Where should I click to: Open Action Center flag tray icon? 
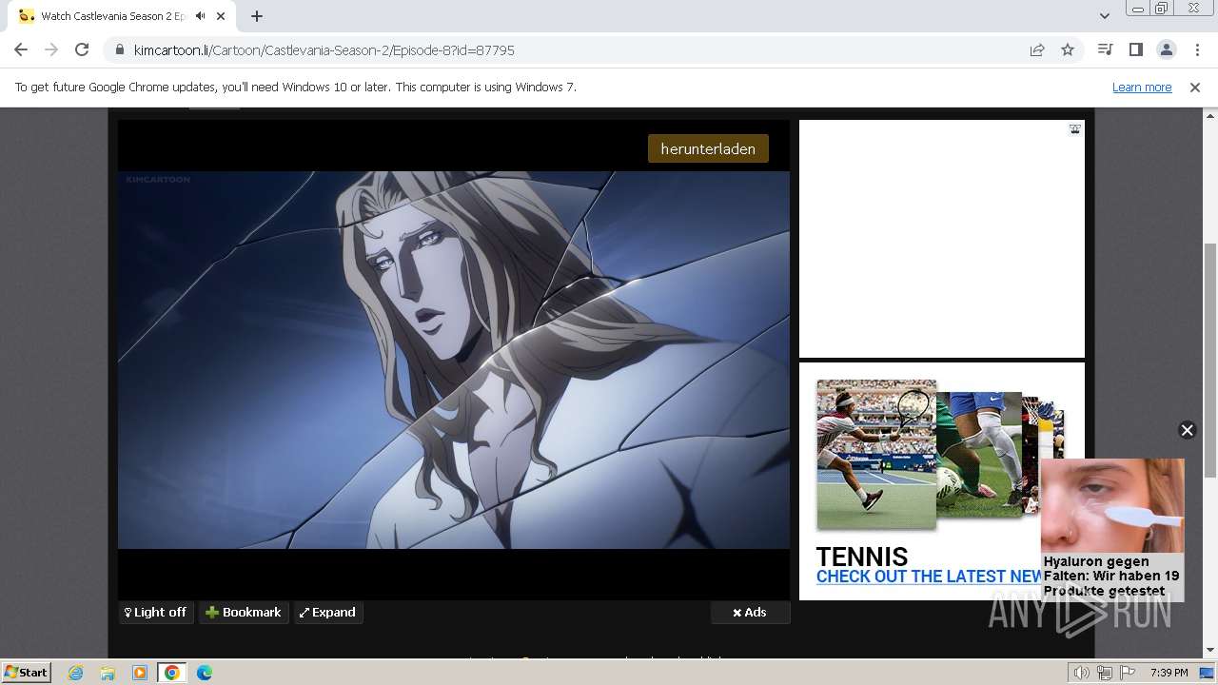click(1128, 673)
